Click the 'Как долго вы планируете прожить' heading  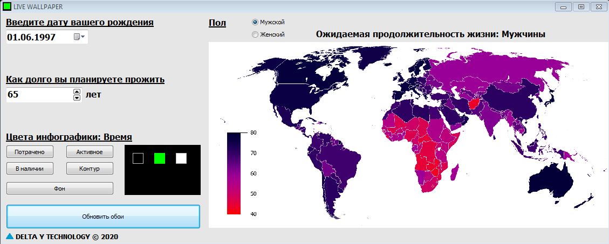[85, 80]
